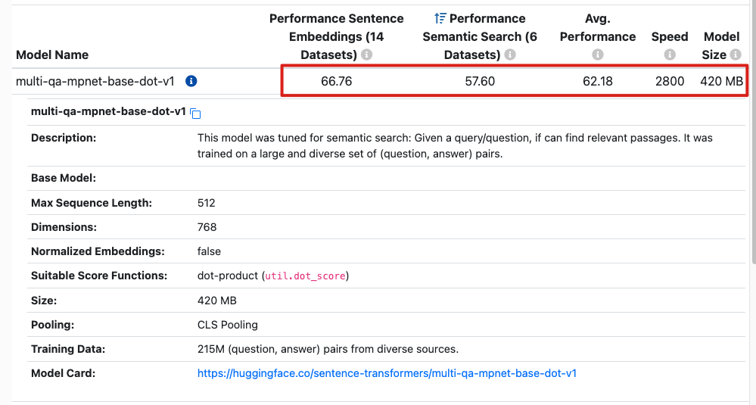Click sort arrow icon before Performance Semantic Search
The image size is (756, 405).
tap(440, 18)
